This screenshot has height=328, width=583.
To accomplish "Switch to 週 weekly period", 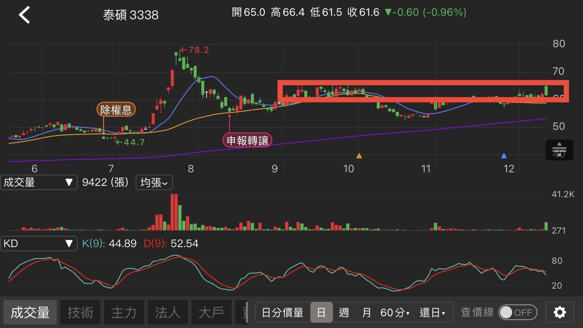I will [x=344, y=313].
